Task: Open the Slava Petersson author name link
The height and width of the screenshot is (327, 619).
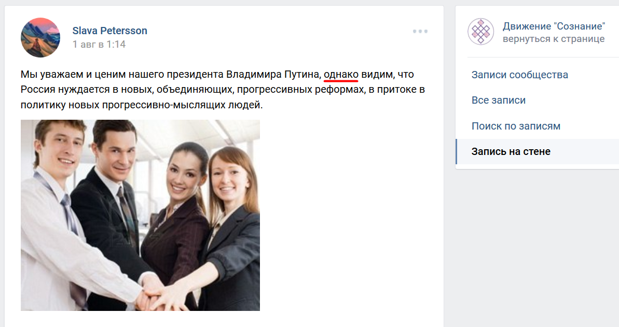Action: (x=110, y=31)
